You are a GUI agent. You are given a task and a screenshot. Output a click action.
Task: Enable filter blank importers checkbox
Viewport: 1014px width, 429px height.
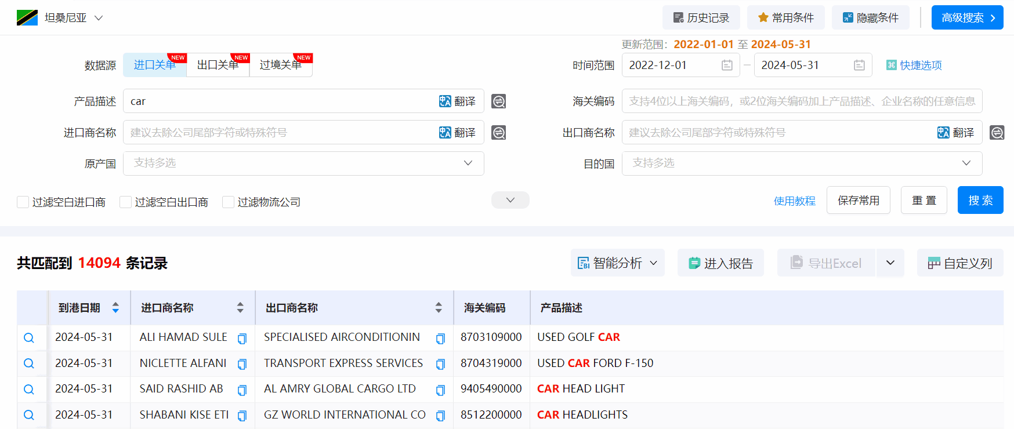[23, 202]
